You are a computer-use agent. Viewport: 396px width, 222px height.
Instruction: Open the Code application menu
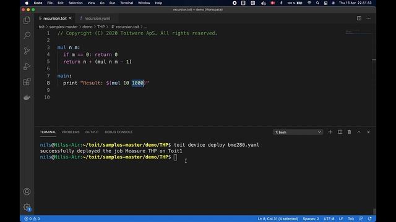(x=38, y=3)
